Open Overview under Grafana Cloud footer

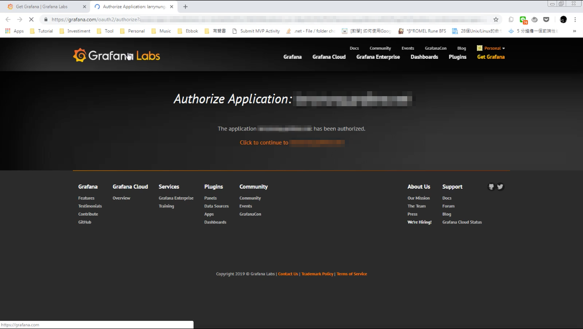click(x=122, y=198)
